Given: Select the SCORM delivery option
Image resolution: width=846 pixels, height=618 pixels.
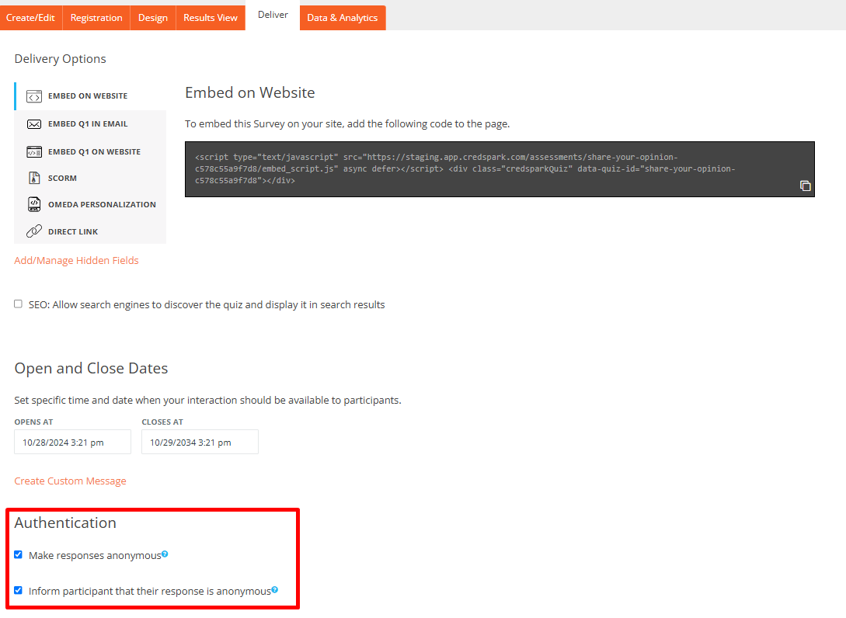Looking at the screenshot, I should pos(91,178).
